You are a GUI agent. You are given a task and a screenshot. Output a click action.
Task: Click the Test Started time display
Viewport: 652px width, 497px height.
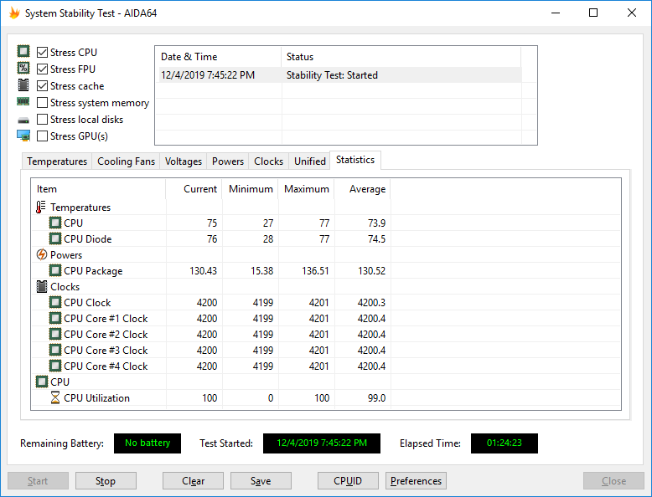322,443
